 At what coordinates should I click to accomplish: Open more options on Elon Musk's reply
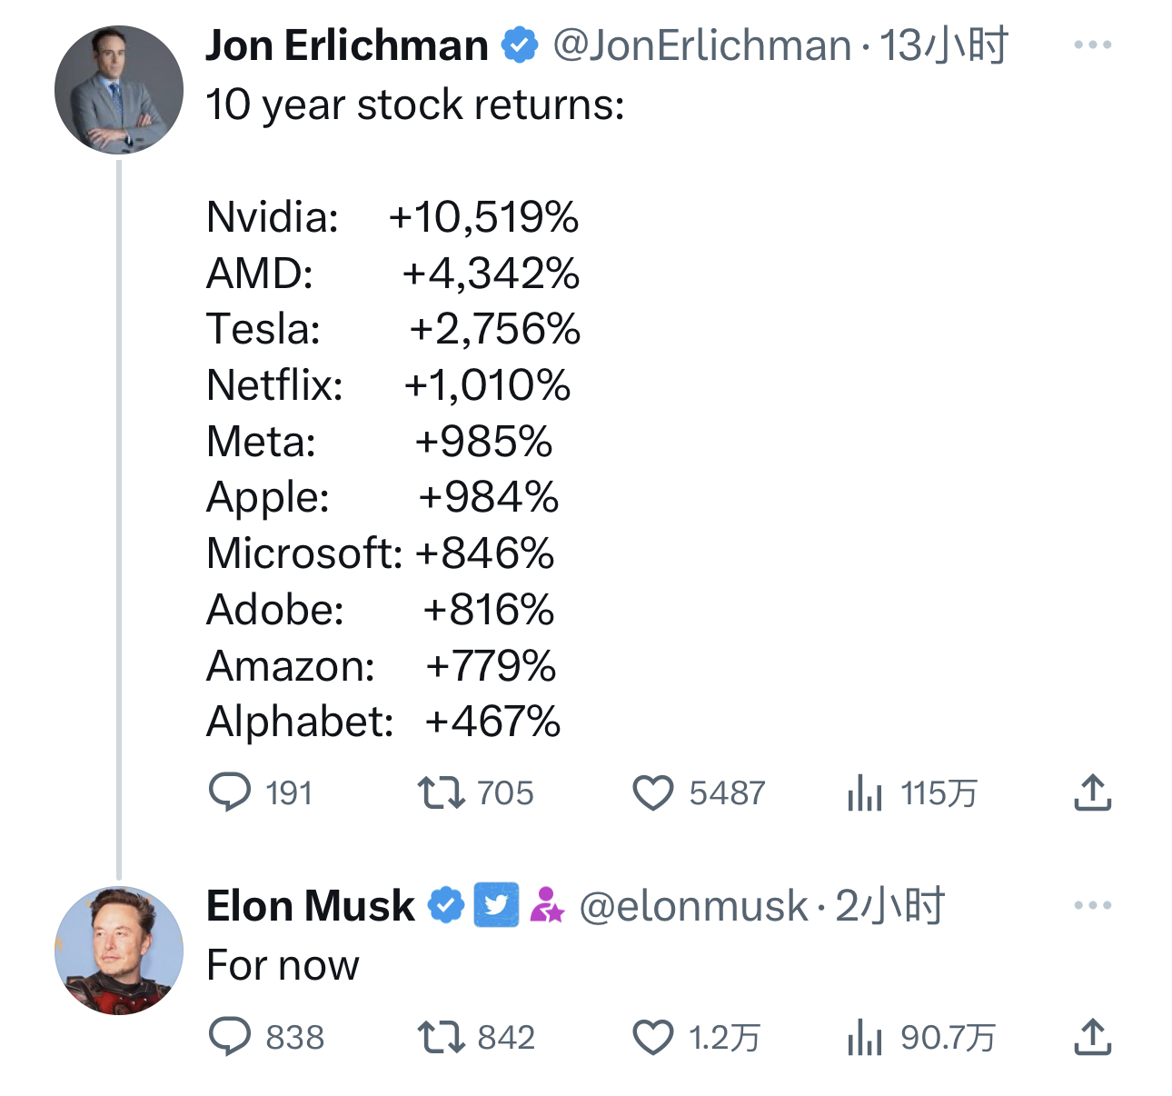[1092, 905]
